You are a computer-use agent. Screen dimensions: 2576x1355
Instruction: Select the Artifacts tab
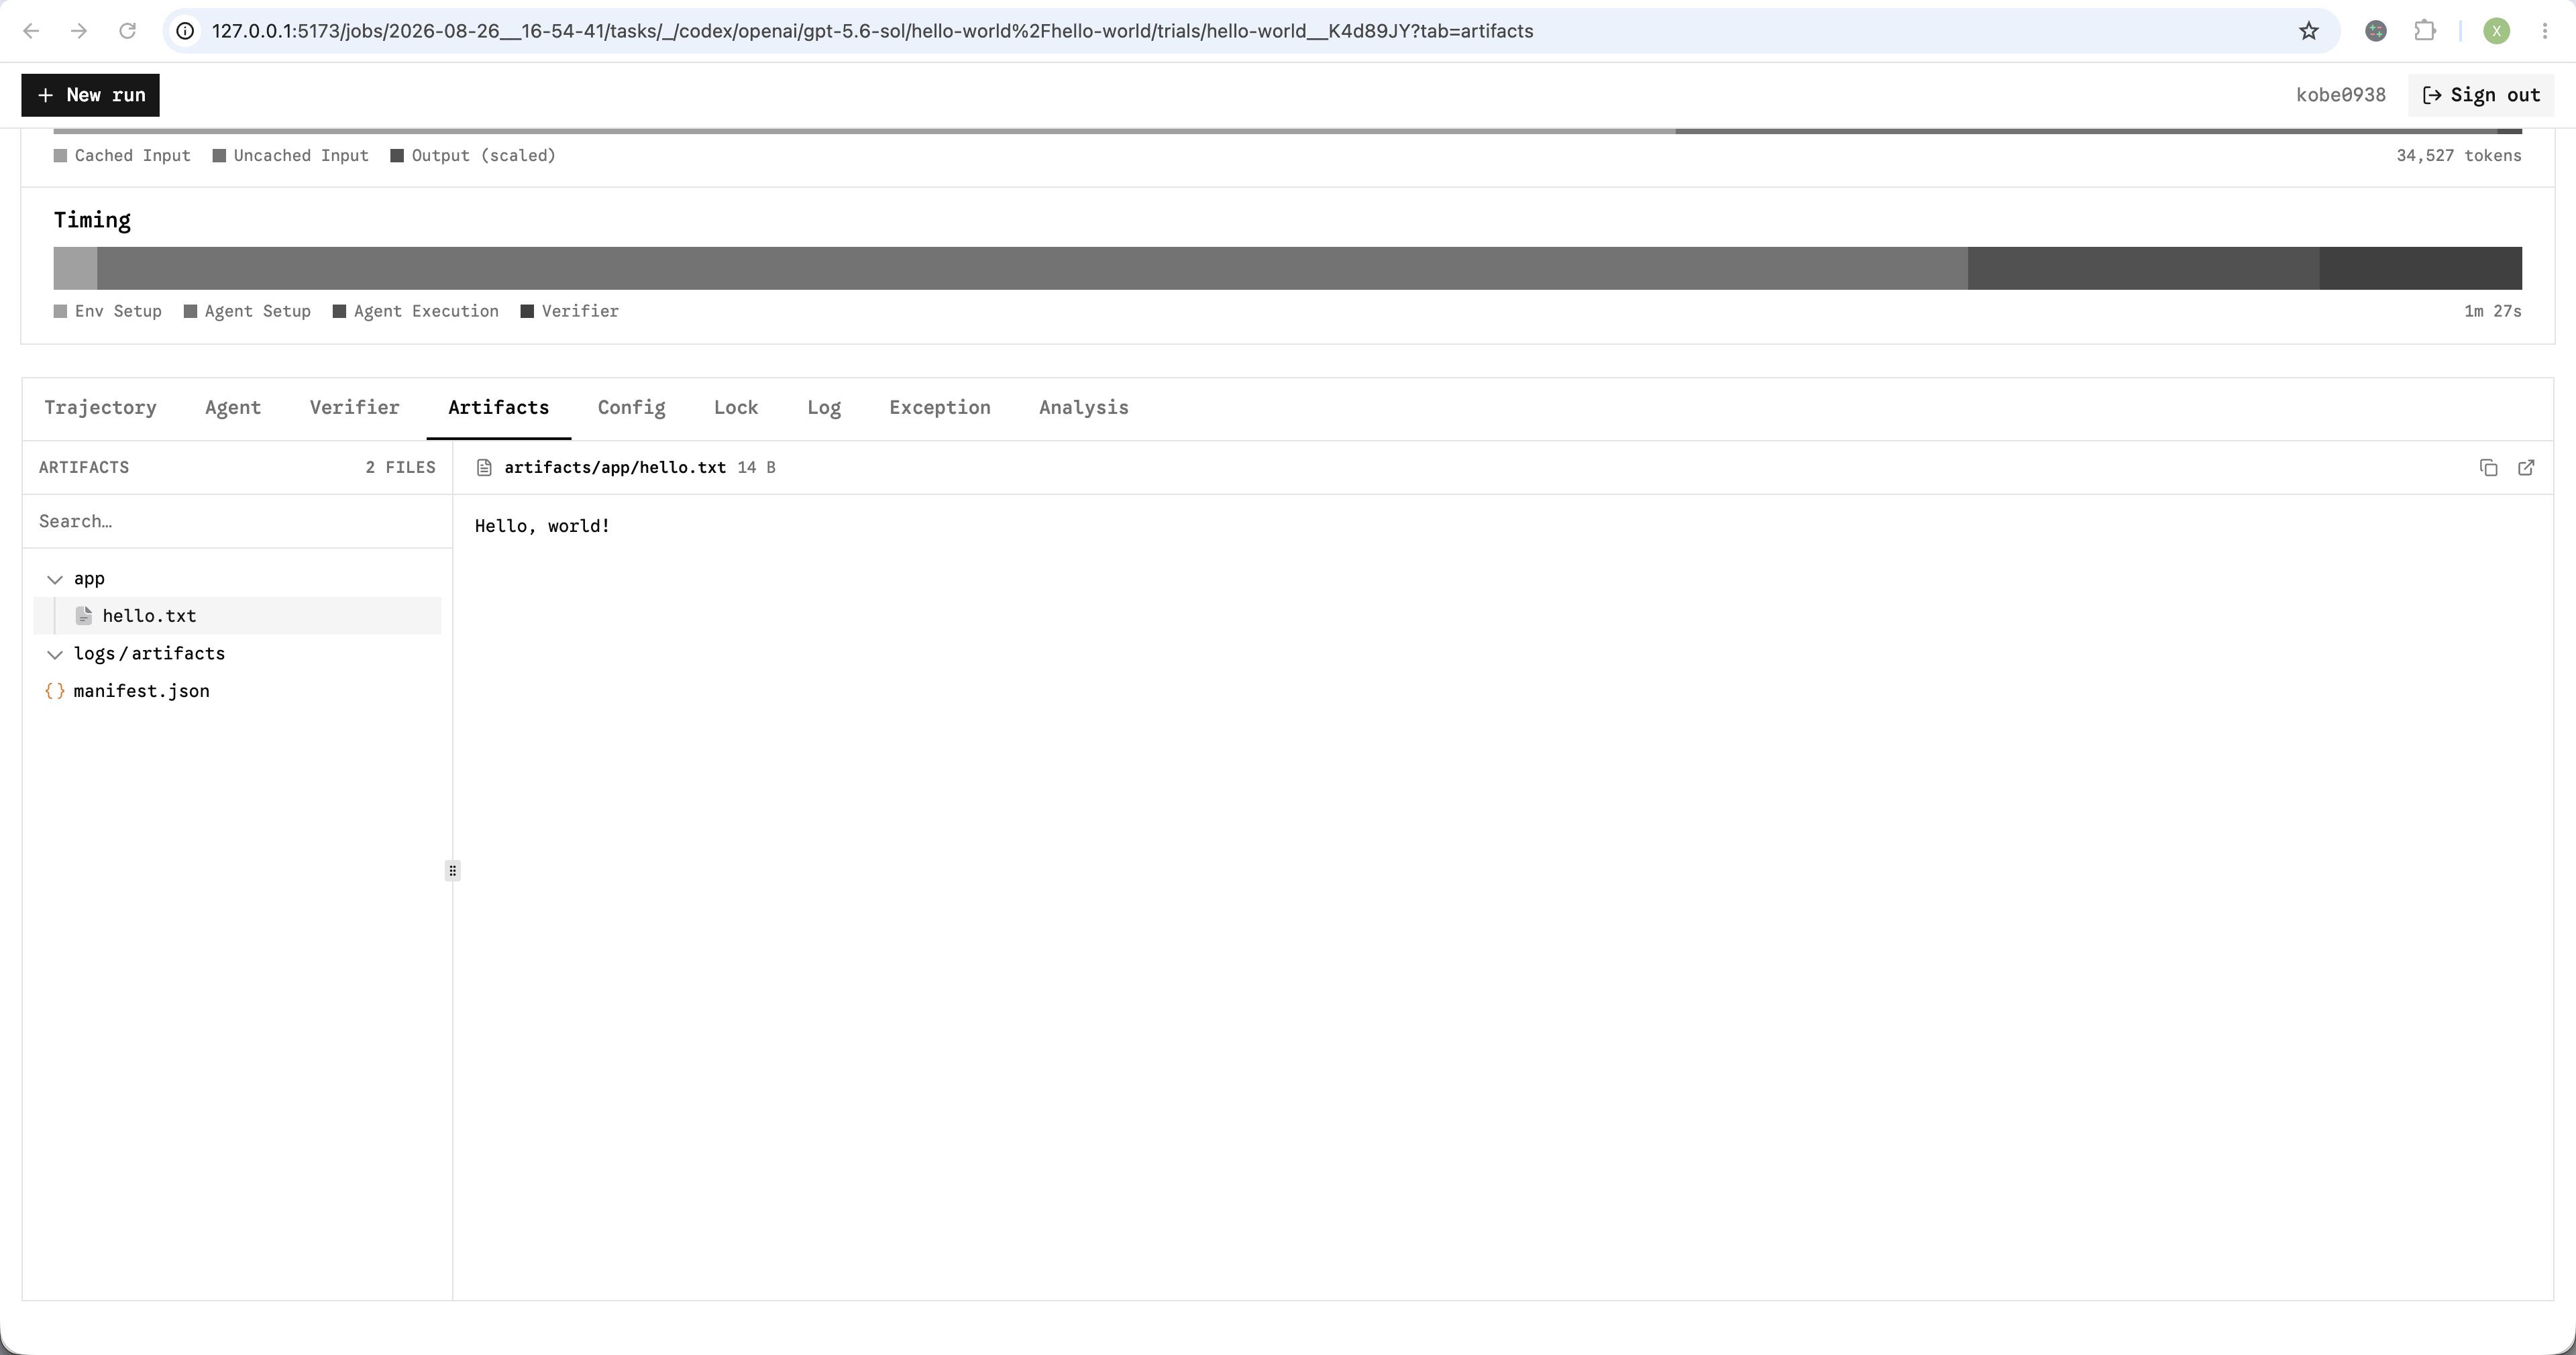[498, 408]
